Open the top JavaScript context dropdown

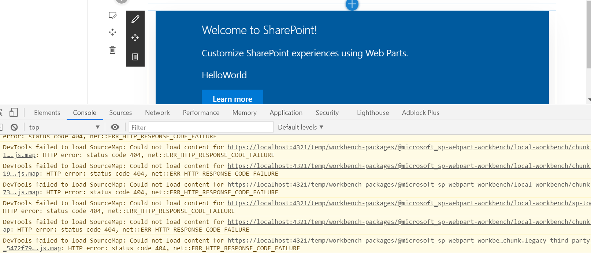(x=64, y=127)
